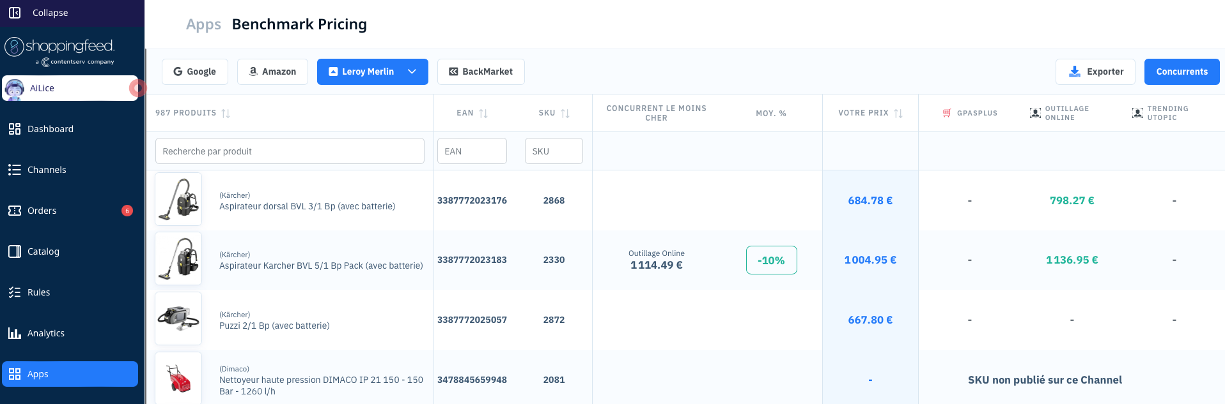
Task: Click the Leroy Merlin logo icon
Action: click(x=333, y=71)
